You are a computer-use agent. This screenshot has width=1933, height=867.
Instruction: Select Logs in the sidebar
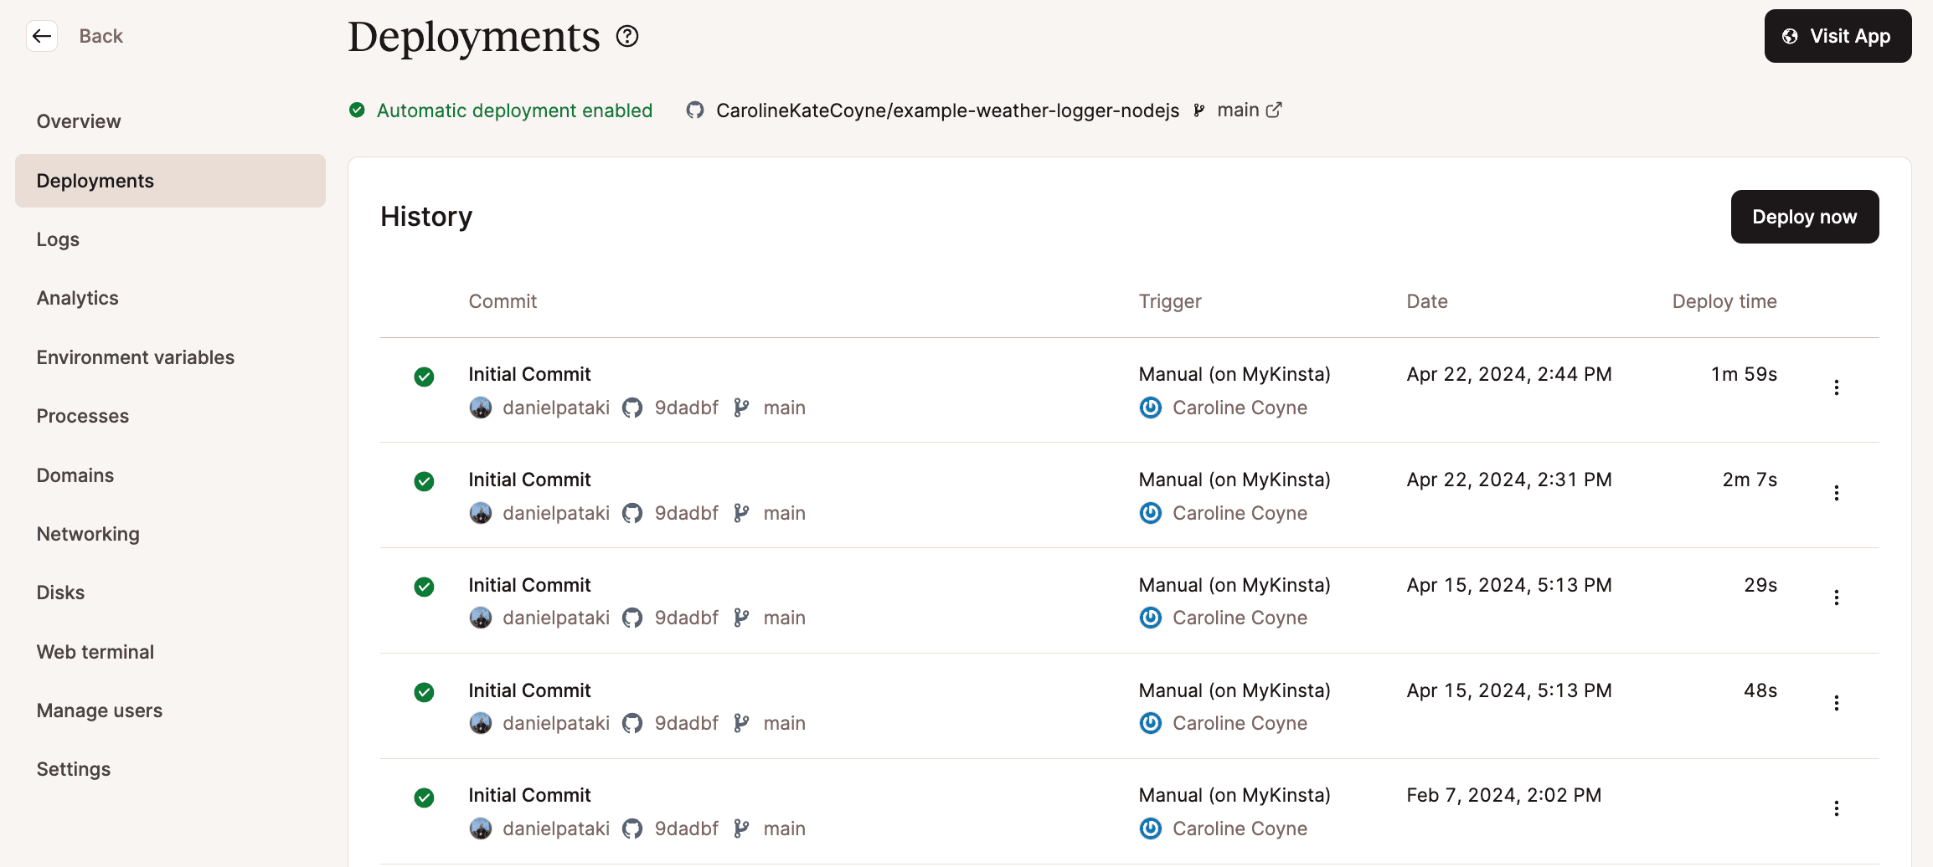coord(57,239)
